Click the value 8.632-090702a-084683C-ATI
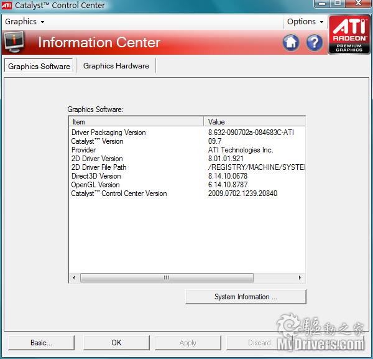Screen dimensions: 373x359 [x=251, y=133]
